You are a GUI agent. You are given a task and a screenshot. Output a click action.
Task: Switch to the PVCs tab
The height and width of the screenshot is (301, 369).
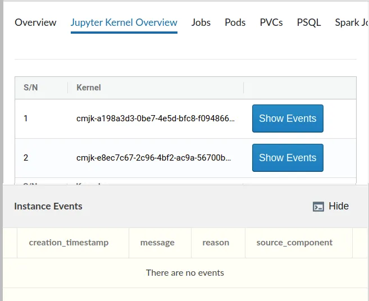click(271, 22)
